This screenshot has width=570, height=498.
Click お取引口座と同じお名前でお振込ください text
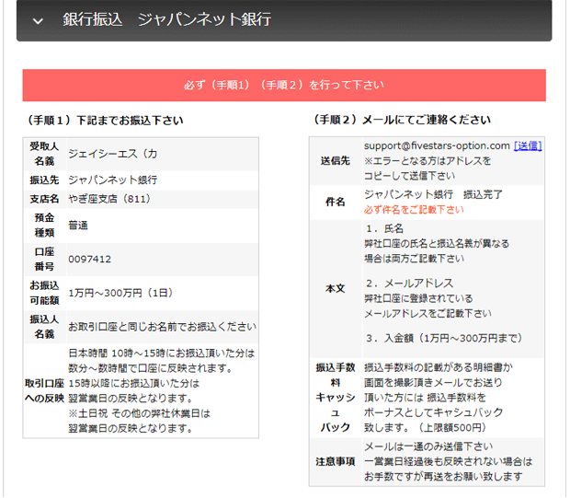click(x=162, y=327)
